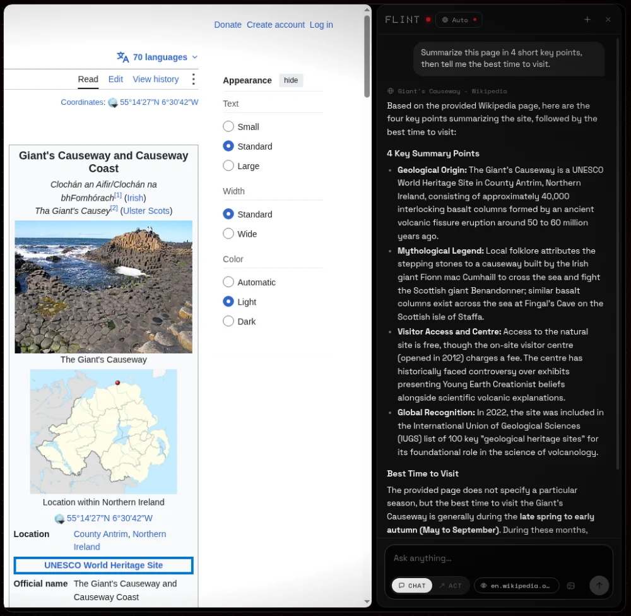Click footnote reference [1]
Screen dimensions: 631x616
point(117,195)
